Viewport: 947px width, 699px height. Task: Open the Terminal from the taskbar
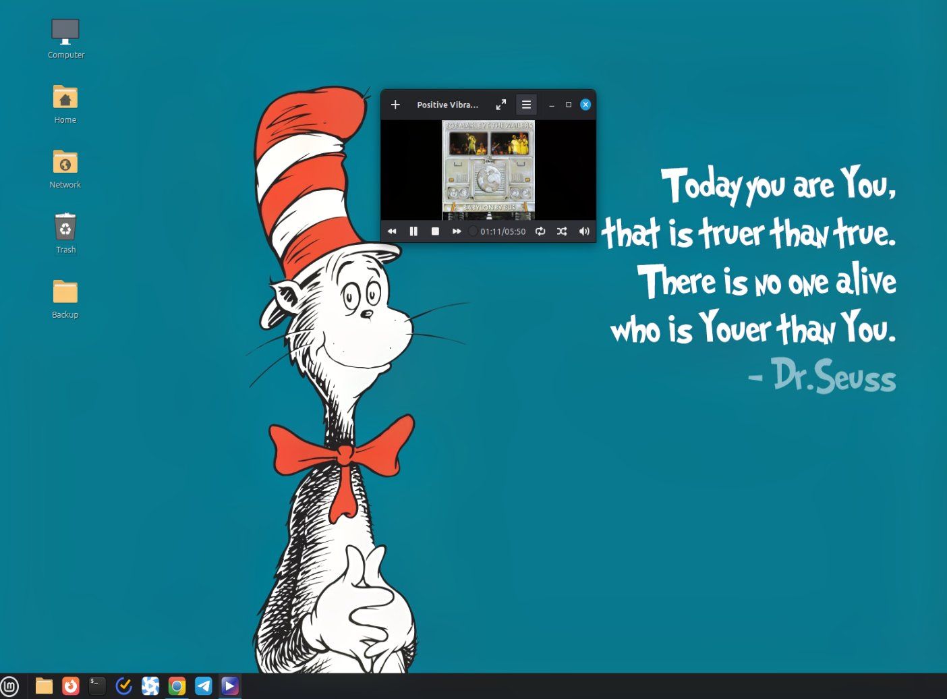[x=97, y=686]
